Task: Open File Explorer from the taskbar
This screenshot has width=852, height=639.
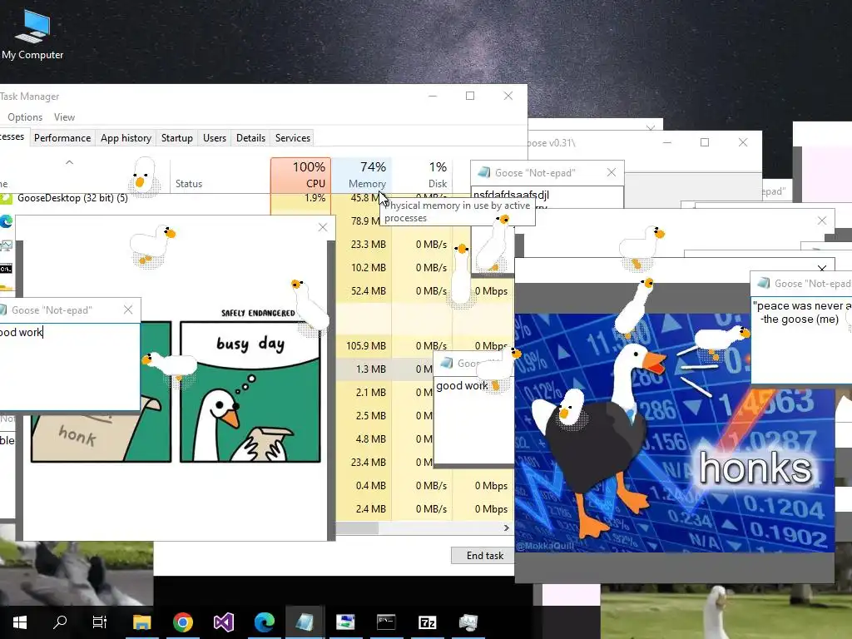Action: click(142, 622)
